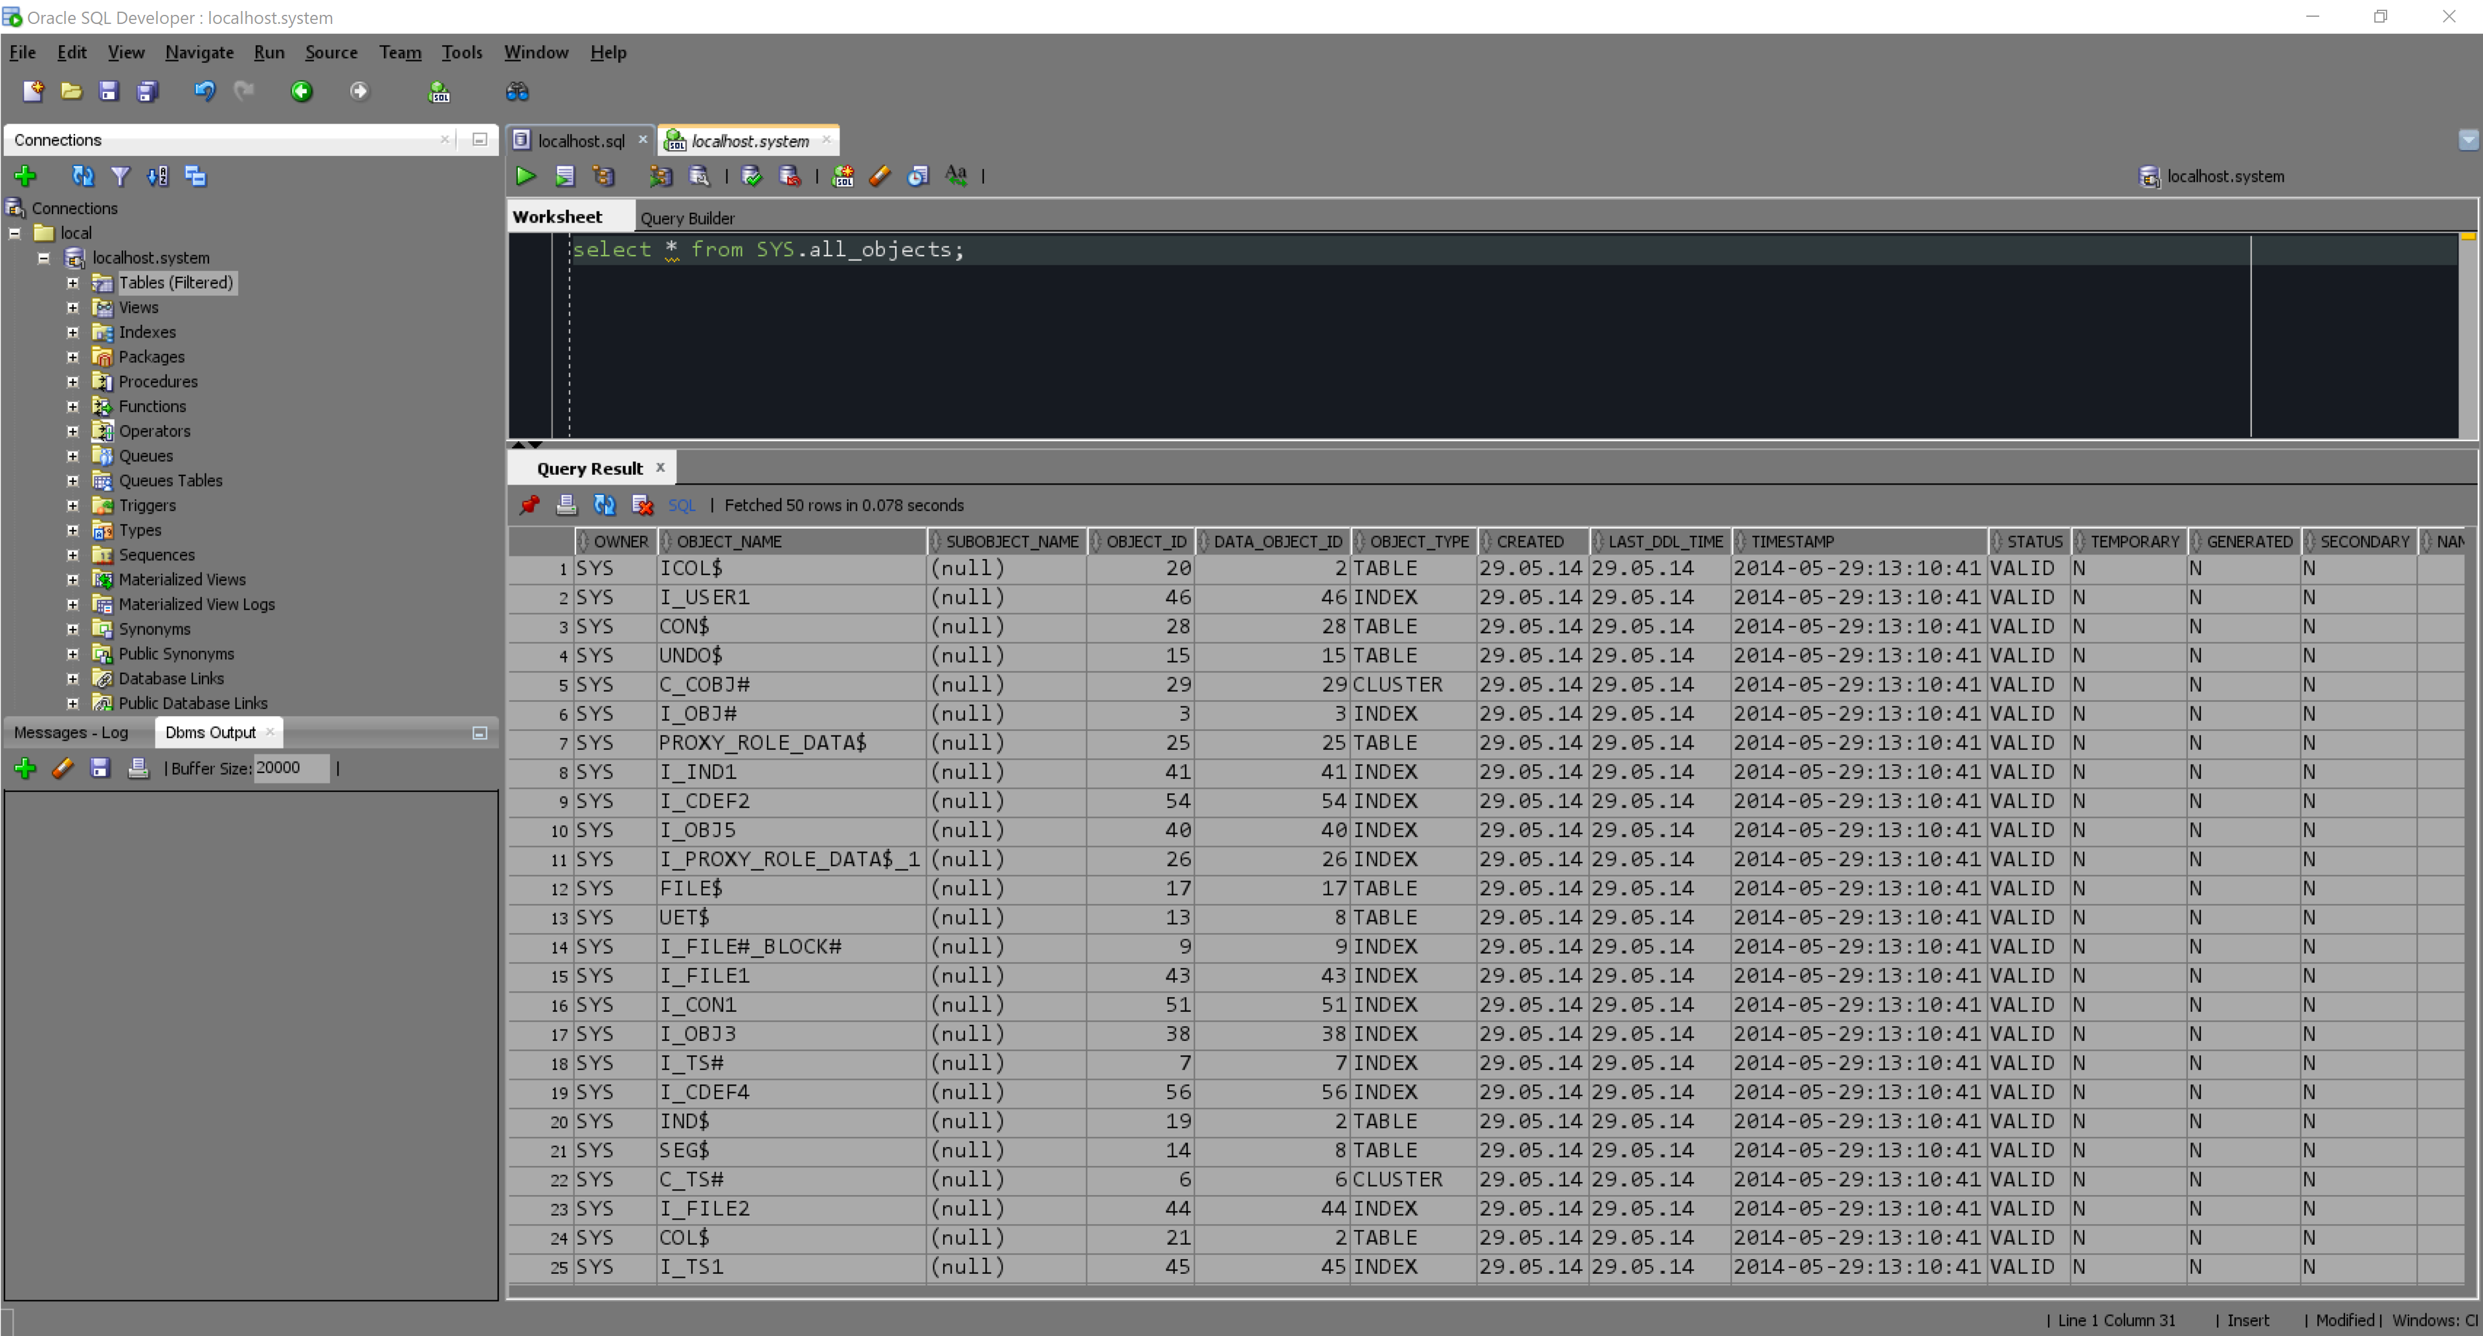Add new connection with green plus
Image resolution: width=2483 pixels, height=1336 pixels.
coord(25,176)
